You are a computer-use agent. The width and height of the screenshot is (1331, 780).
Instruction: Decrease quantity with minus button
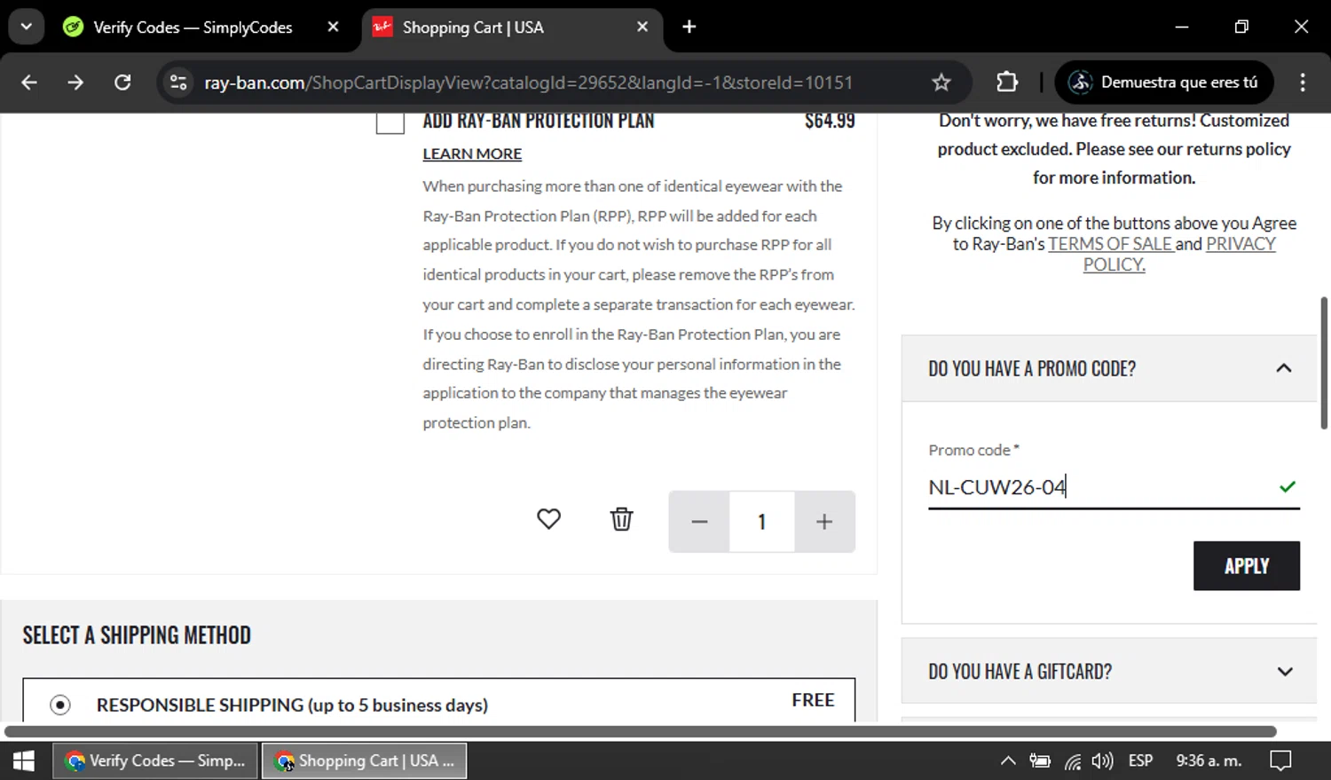point(699,522)
